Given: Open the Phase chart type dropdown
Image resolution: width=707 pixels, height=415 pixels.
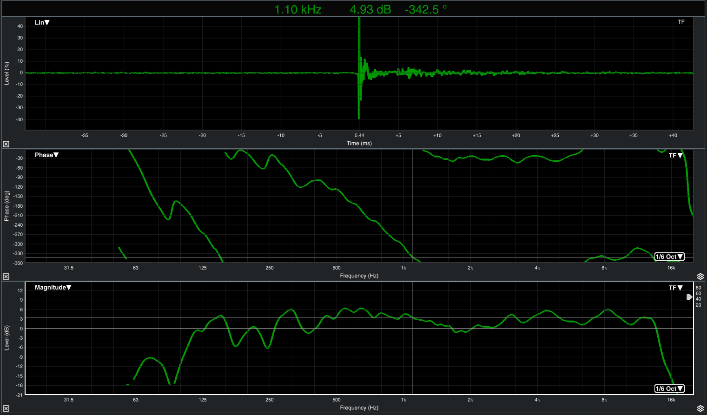Looking at the screenshot, I should click(x=46, y=155).
